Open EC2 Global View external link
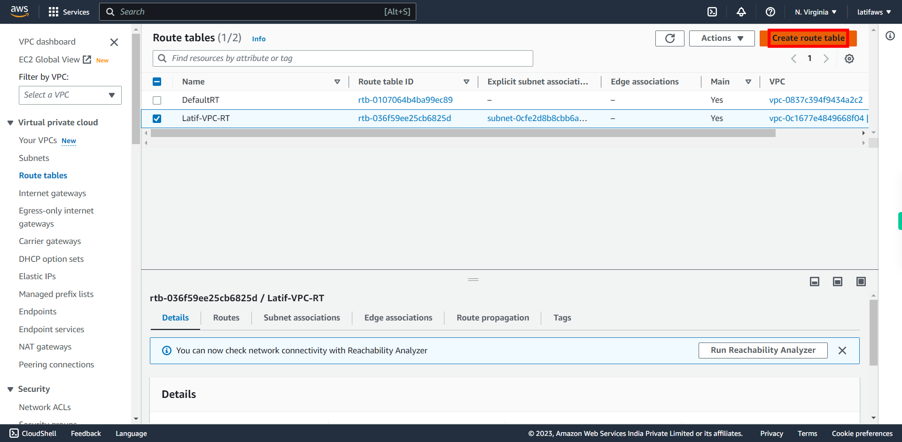The width and height of the screenshot is (902, 442). (x=55, y=60)
